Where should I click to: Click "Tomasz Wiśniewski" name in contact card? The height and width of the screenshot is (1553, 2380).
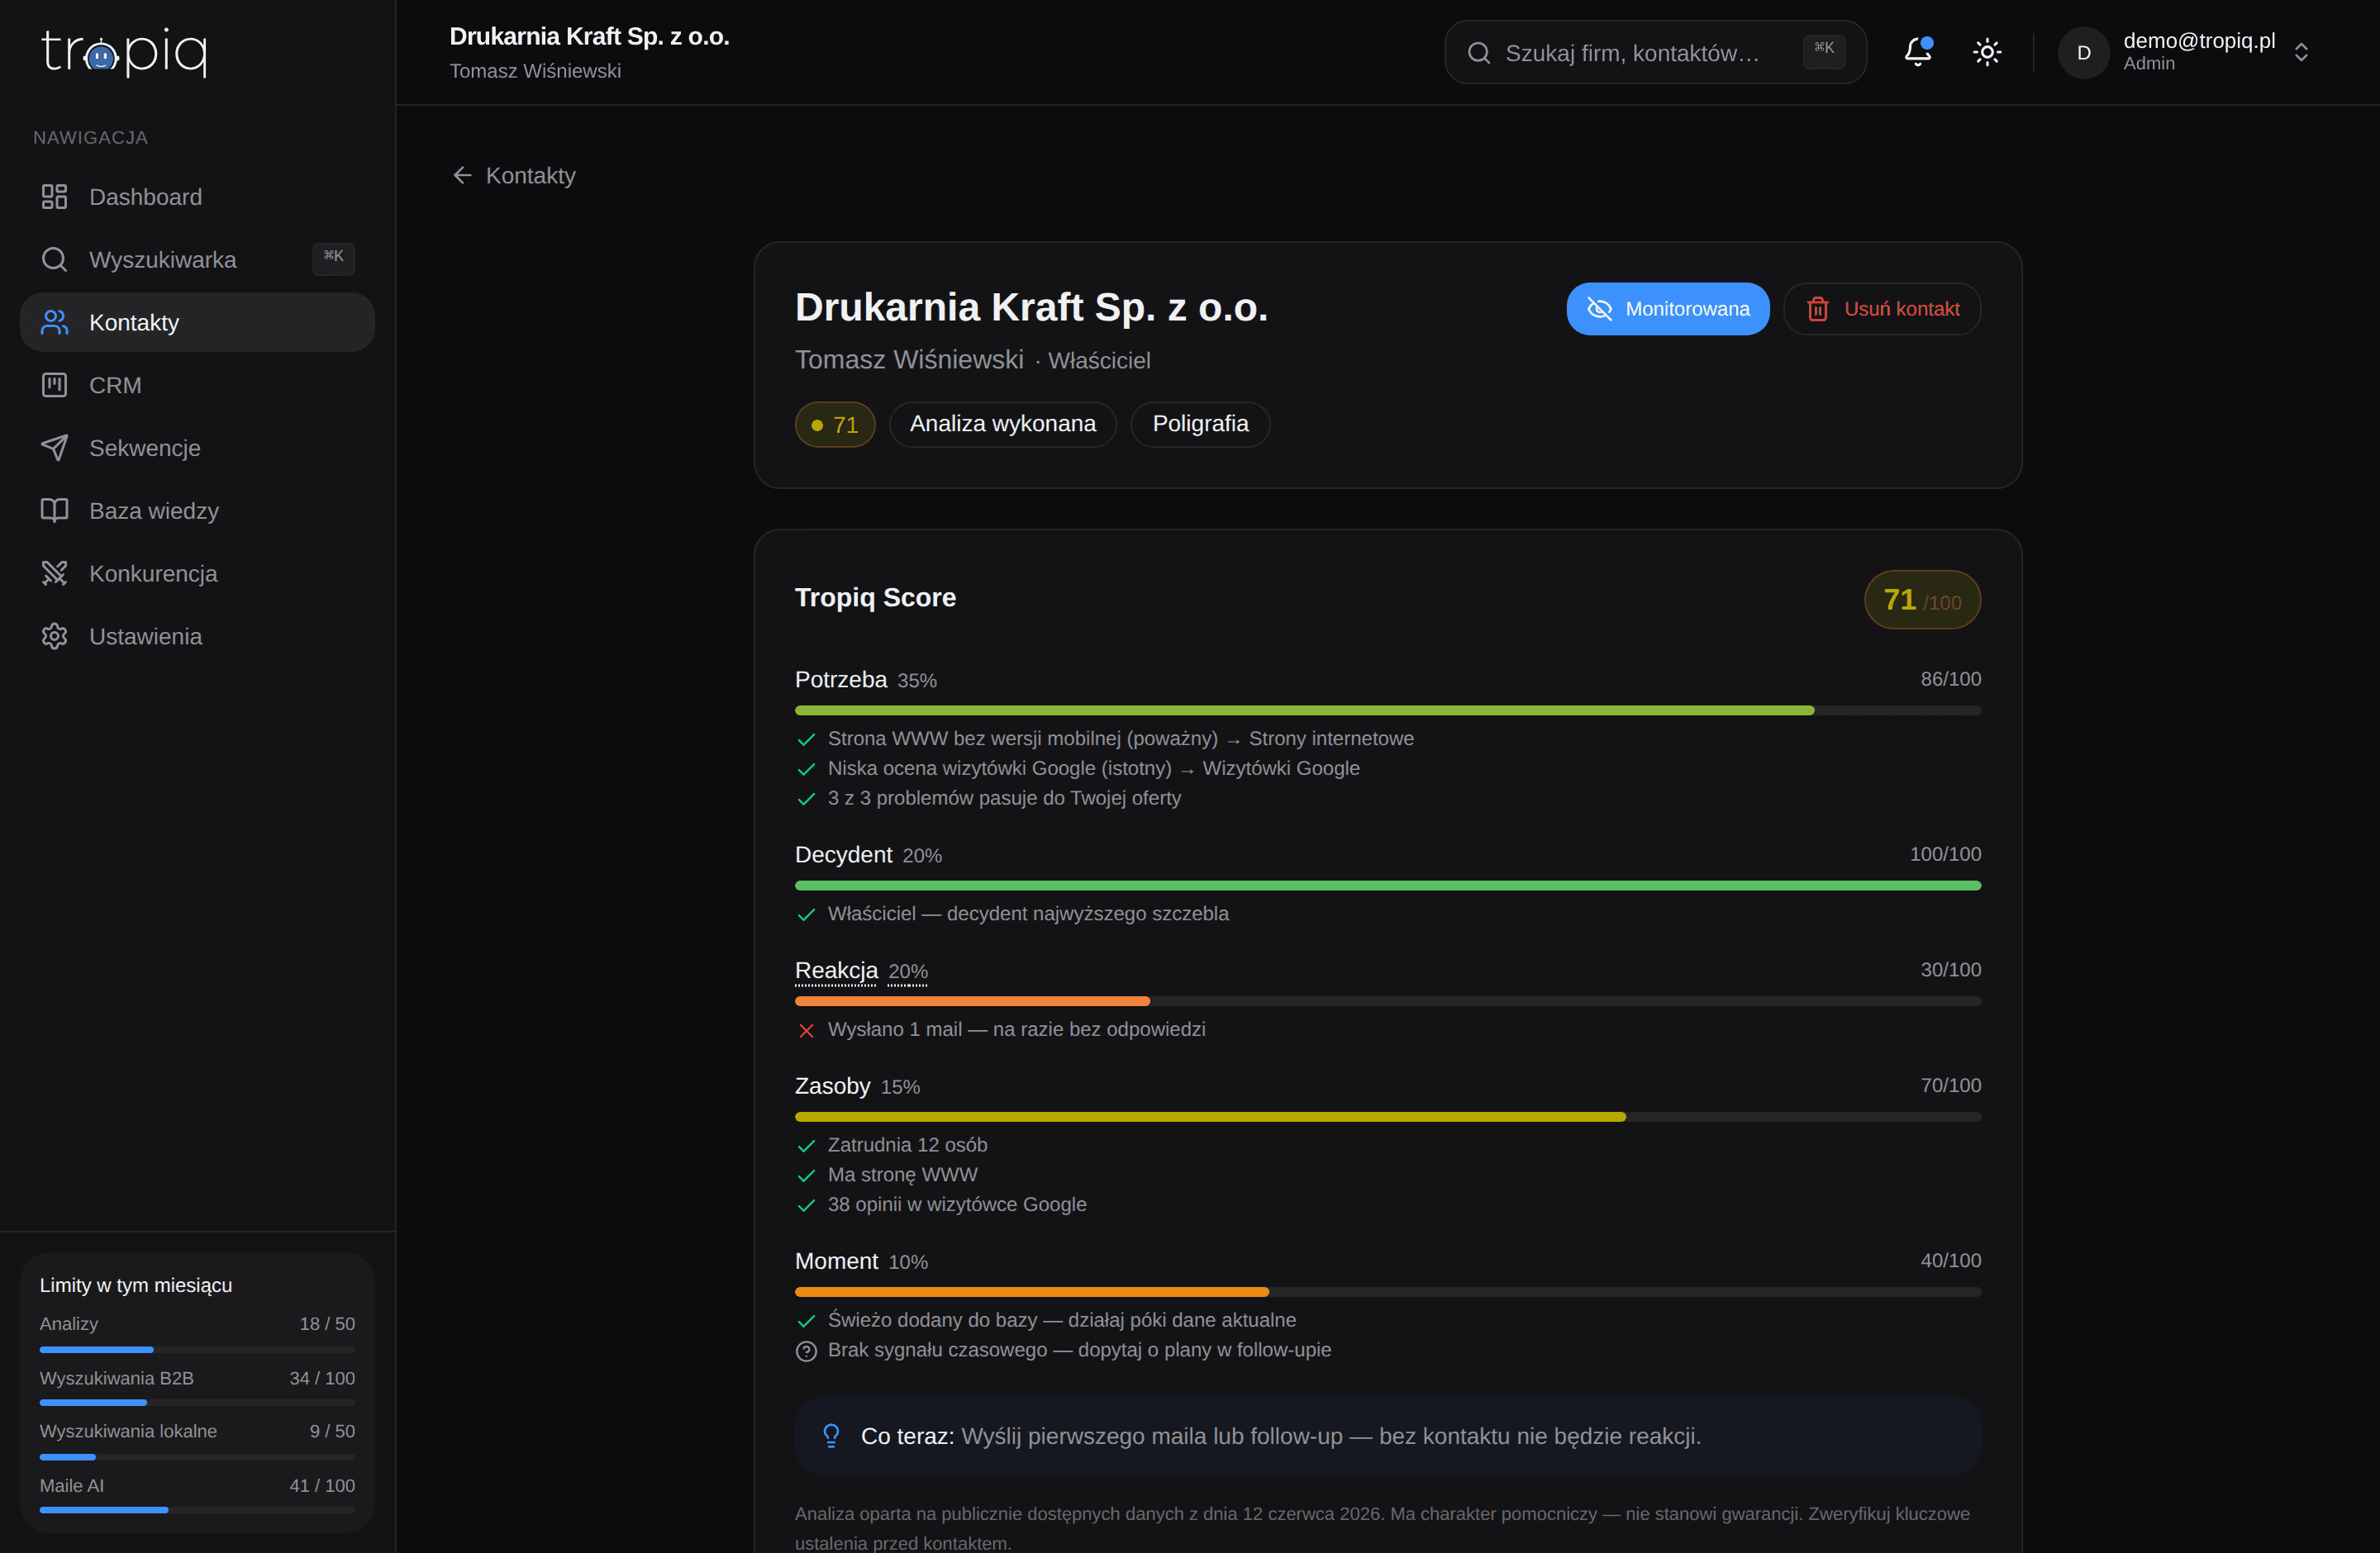[909, 361]
